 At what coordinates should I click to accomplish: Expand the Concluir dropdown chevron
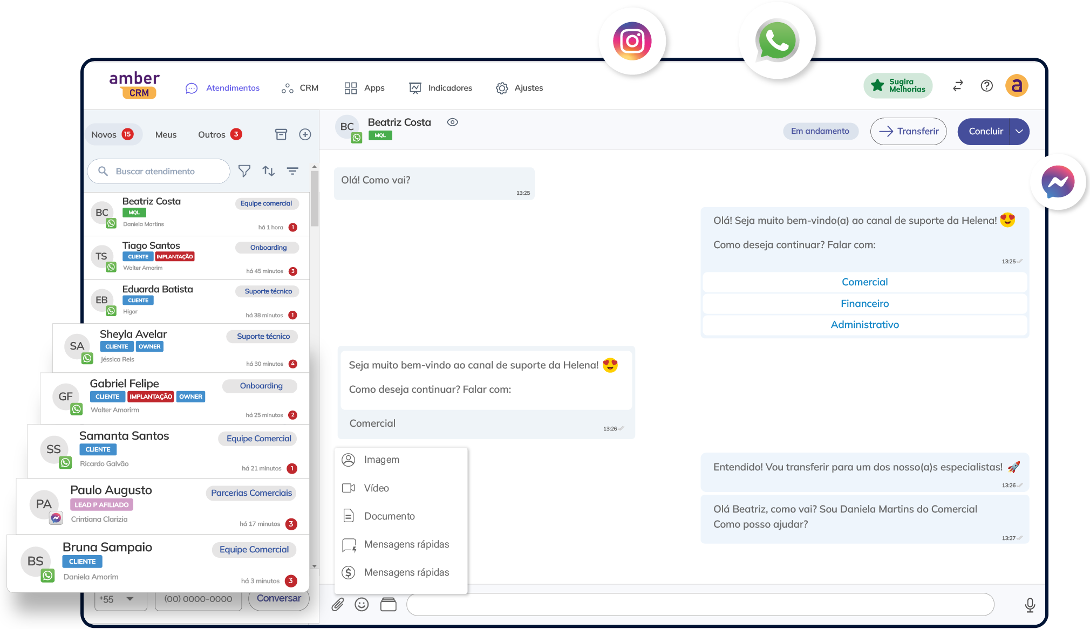[x=1019, y=131]
